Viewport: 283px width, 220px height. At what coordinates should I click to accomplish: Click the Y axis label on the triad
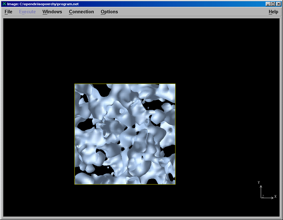(259, 182)
